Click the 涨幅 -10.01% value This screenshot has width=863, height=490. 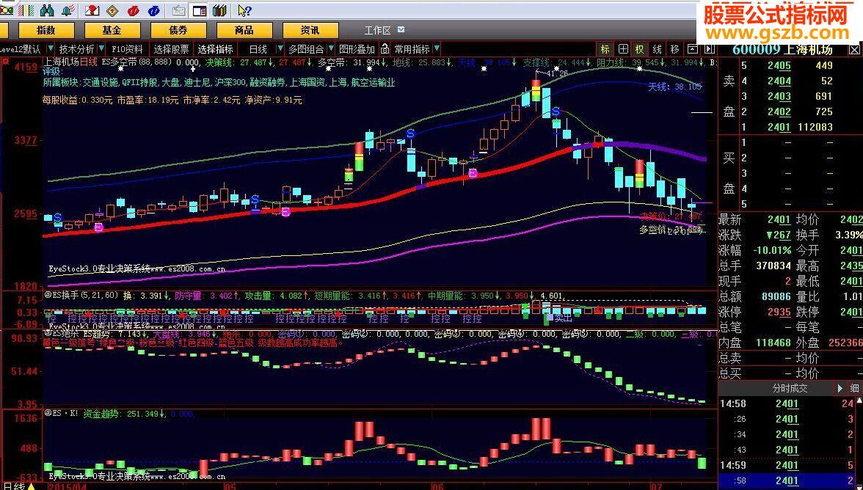pos(773,250)
